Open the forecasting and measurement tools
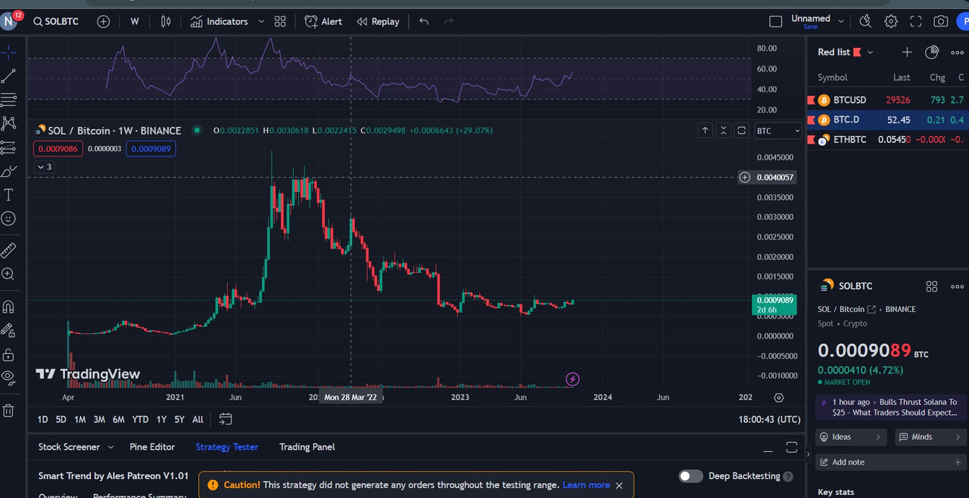 pos(8,147)
